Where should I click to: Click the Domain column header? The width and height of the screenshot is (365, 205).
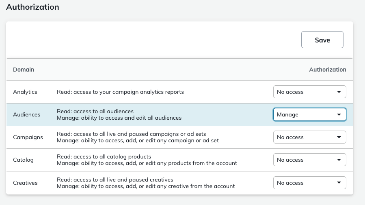tap(24, 70)
